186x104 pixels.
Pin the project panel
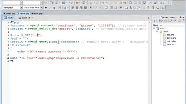tap(181, 17)
